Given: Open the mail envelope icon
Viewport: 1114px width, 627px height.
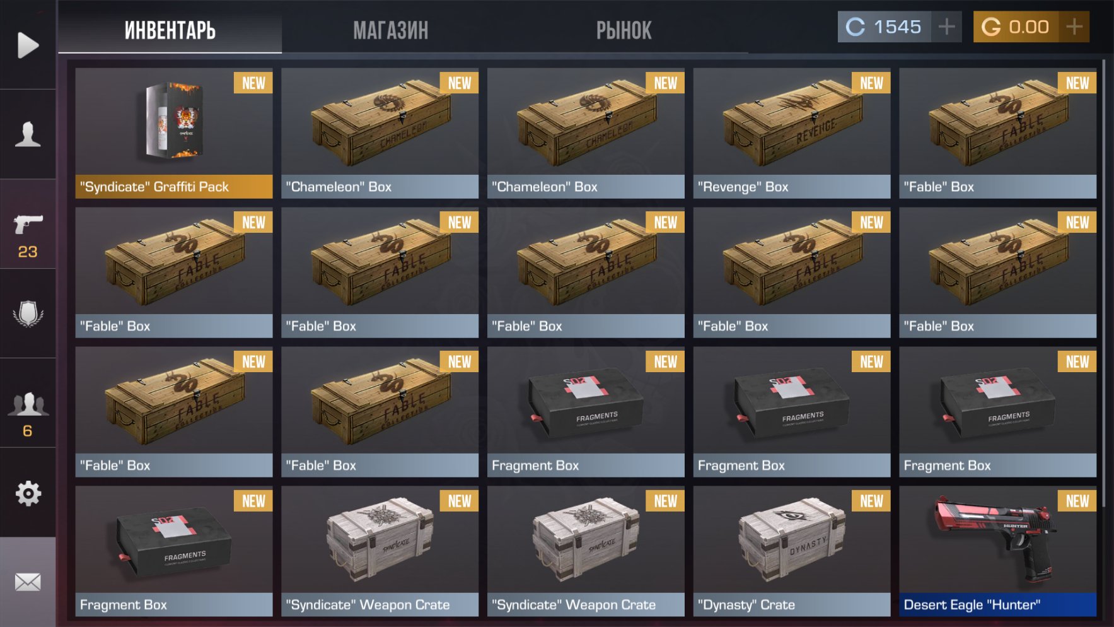Looking at the screenshot, I should [28, 582].
